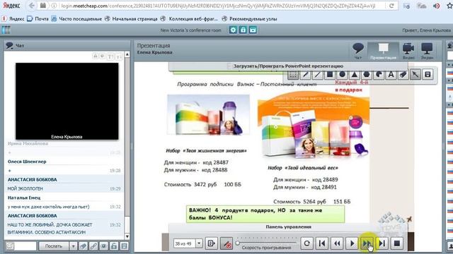This screenshot has height=254, width=453.
Task: Click the chat message input field
Action: (25, 246)
